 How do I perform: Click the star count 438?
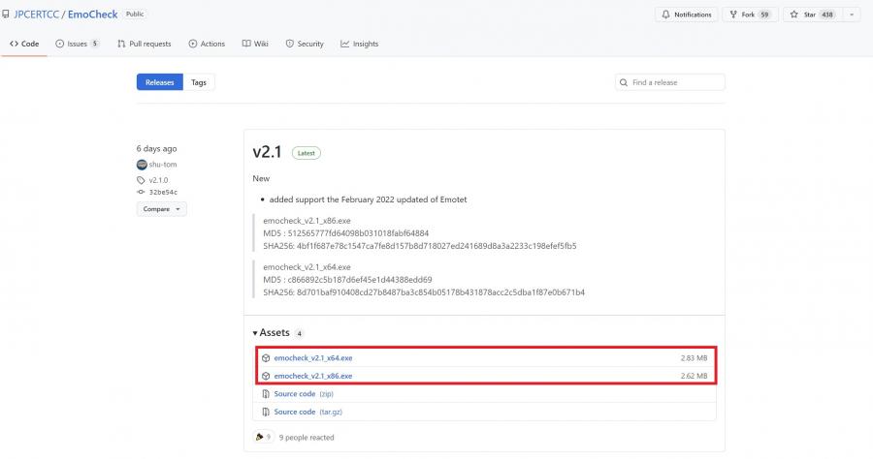[827, 15]
